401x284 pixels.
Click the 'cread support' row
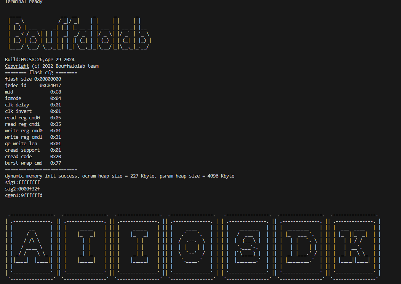pyautogui.click(x=33, y=150)
